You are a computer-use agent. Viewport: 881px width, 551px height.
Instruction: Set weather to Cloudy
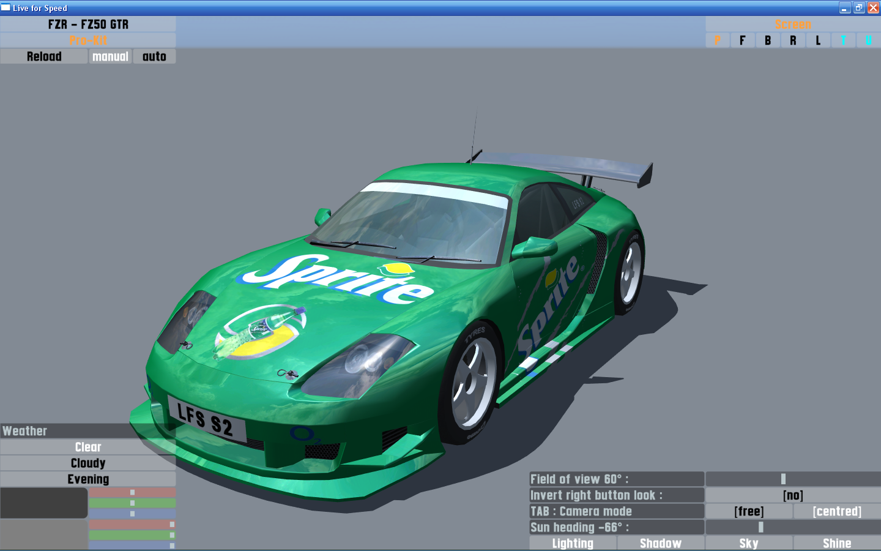[x=88, y=463]
